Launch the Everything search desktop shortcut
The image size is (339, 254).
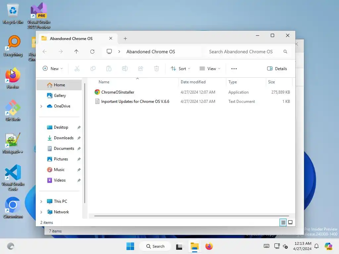[x=13, y=46]
